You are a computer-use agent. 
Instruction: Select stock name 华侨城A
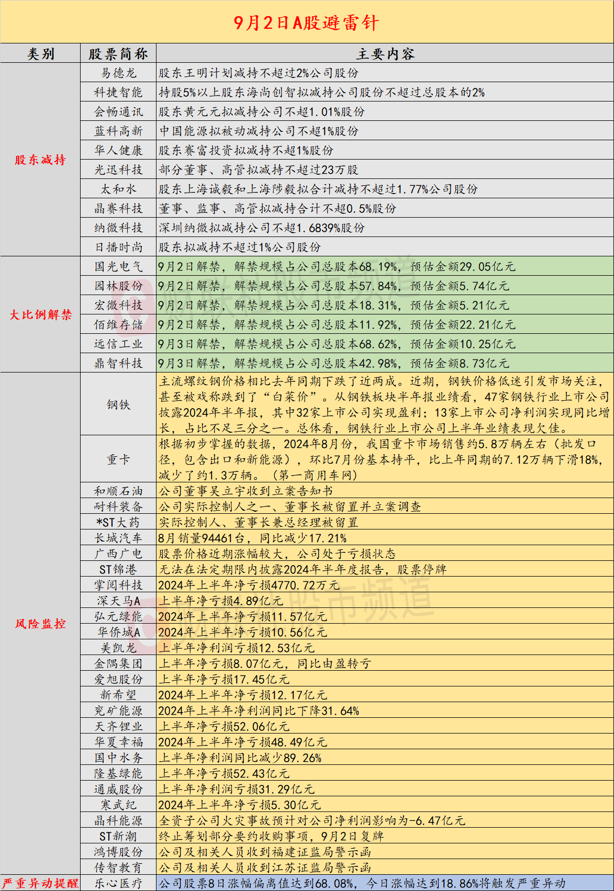pos(118,633)
